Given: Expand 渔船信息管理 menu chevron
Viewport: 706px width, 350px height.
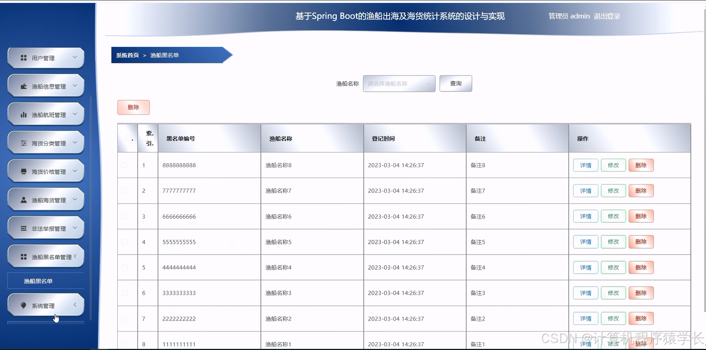Looking at the screenshot, I should click(75, 86).
